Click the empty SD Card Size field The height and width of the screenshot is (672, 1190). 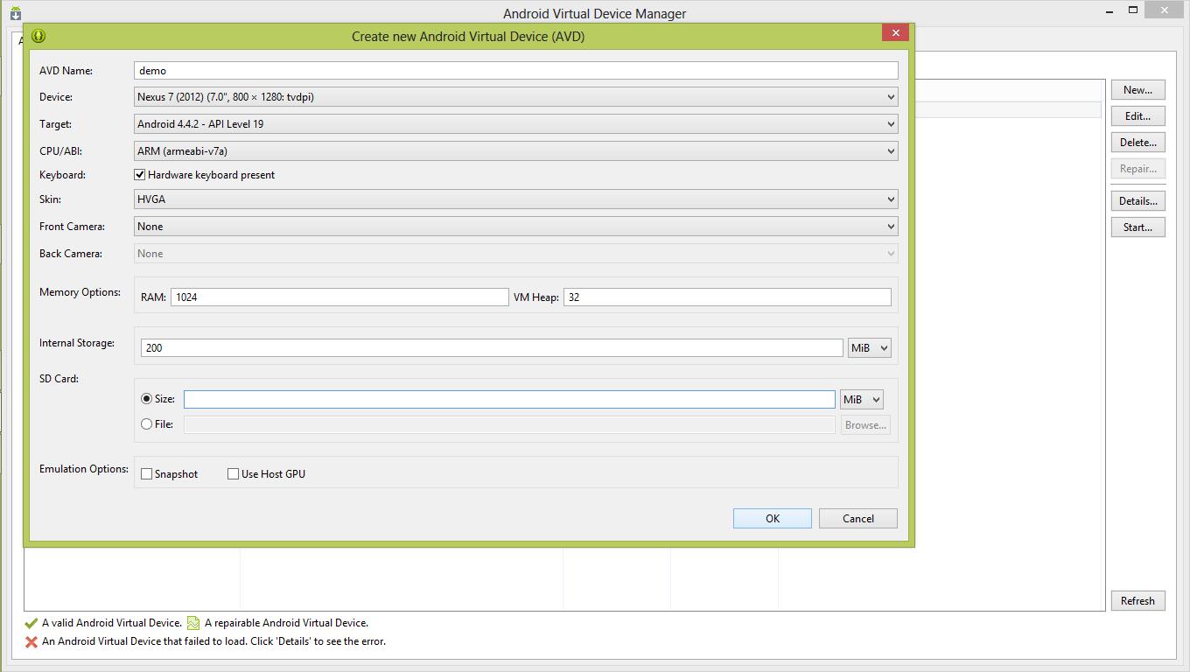[509, 400]
